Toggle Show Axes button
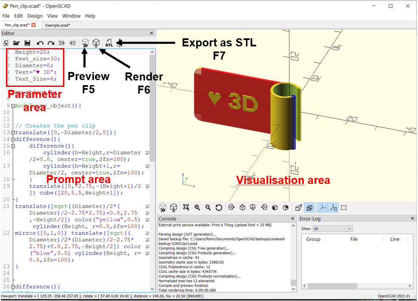Screen dimensions: 418x301 [x=323, y=208]
